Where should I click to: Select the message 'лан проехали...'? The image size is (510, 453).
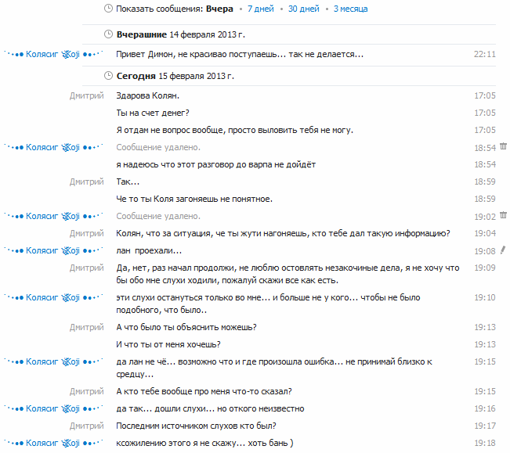click(149, 250)
